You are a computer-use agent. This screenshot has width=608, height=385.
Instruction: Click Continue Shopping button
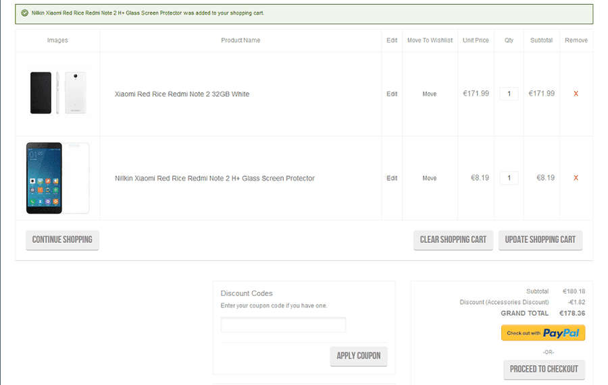[x=62, y=240]
